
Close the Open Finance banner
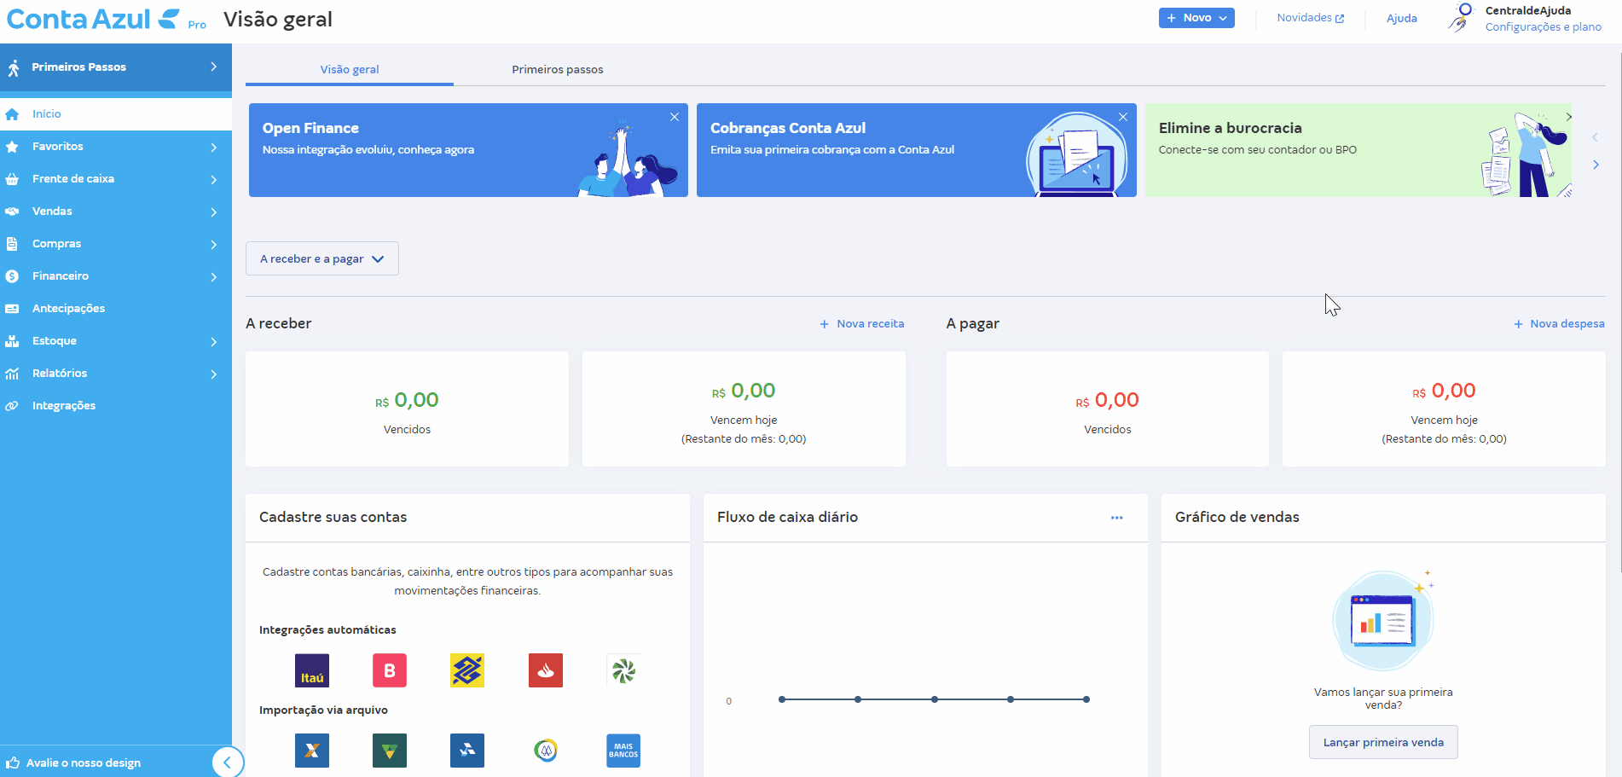pos(675,117)
